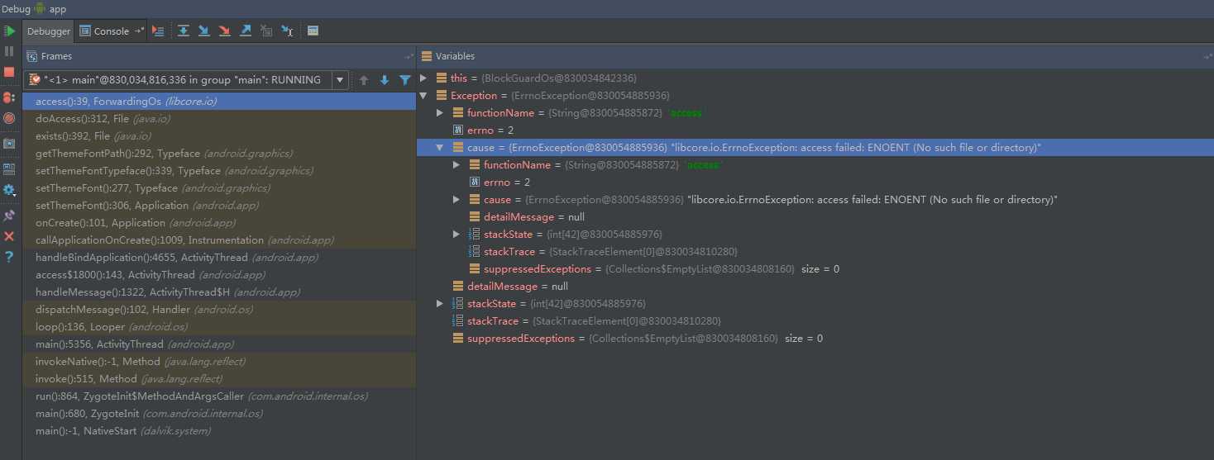
Task: Open Help question mark icon
Action: tap(9, 257)
